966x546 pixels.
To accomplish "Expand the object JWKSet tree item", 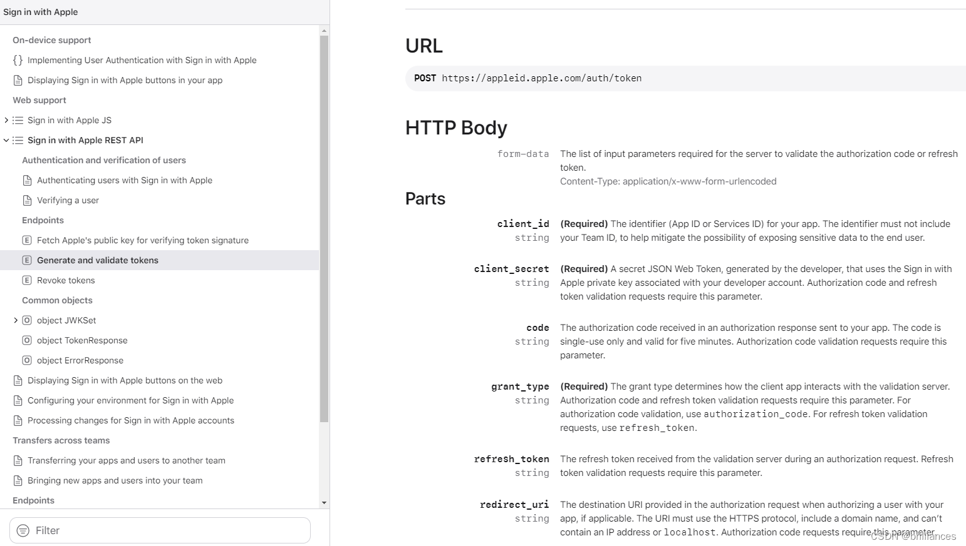I will pos(16,320).
